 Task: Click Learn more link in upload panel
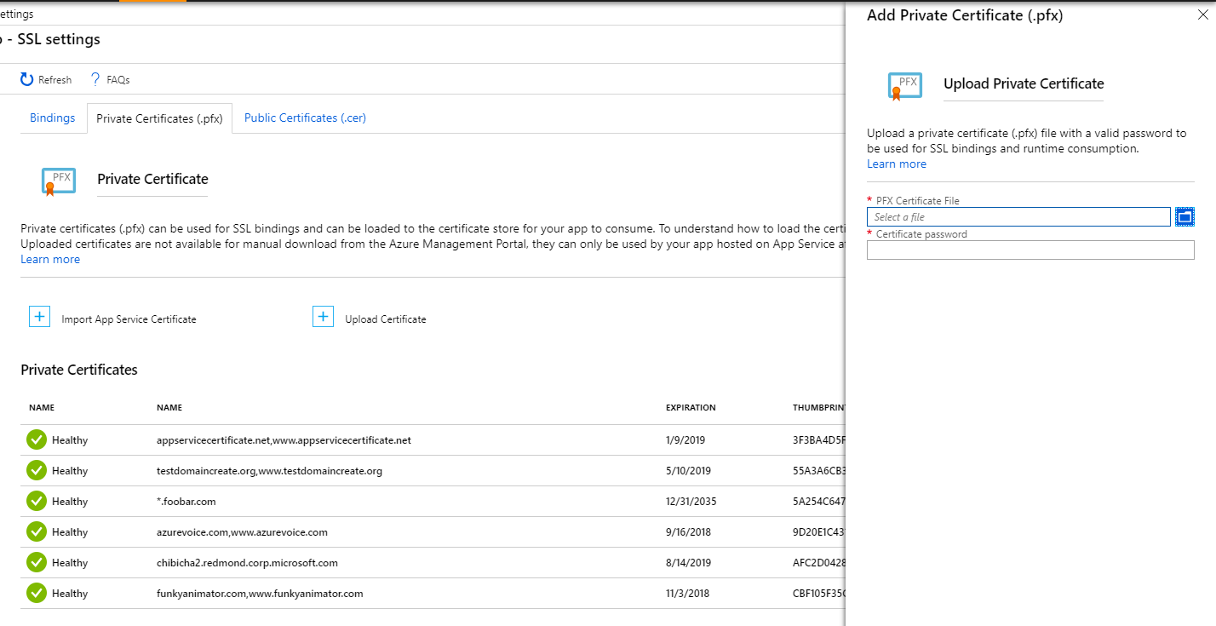tap(896, 164)
